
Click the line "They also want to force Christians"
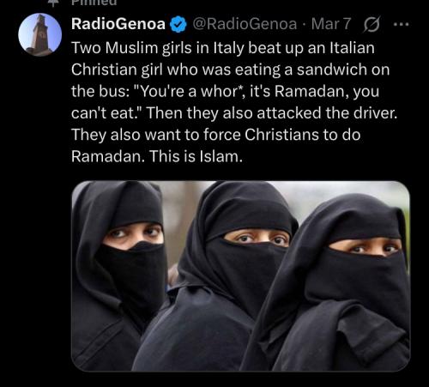click(x=195, y=135)
